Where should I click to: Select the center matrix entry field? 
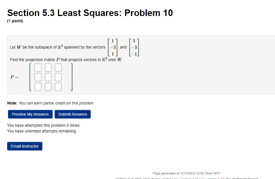(48, 77)
